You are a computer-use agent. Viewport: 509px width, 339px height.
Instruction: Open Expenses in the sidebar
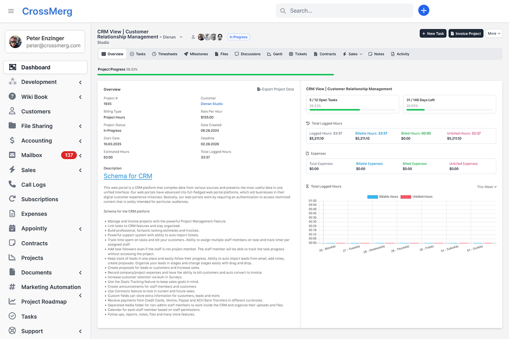(34, 214)
